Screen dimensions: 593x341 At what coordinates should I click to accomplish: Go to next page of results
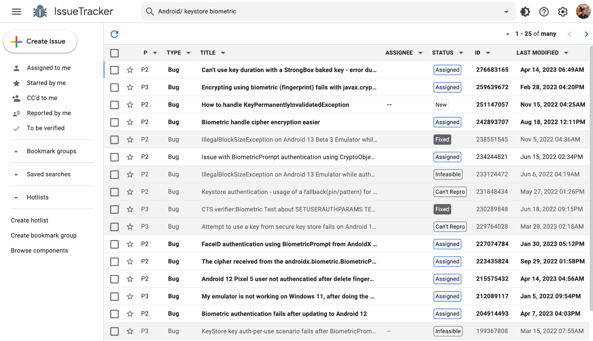click(x=586, y=34)
